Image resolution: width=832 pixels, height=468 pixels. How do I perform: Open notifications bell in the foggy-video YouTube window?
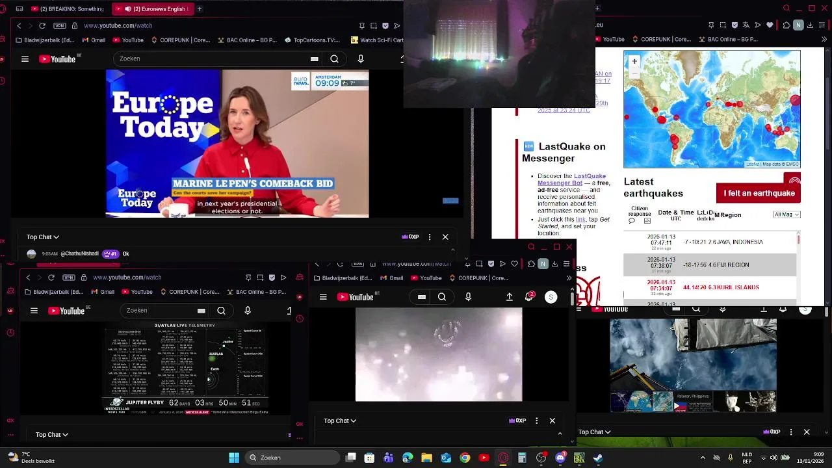(x=529, y=296)
